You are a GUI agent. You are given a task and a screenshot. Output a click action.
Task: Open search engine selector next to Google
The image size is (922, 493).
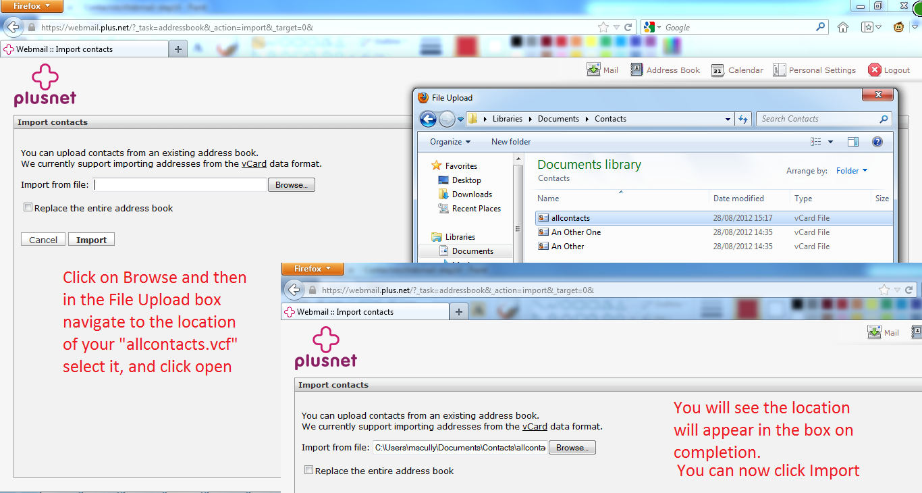653,28
